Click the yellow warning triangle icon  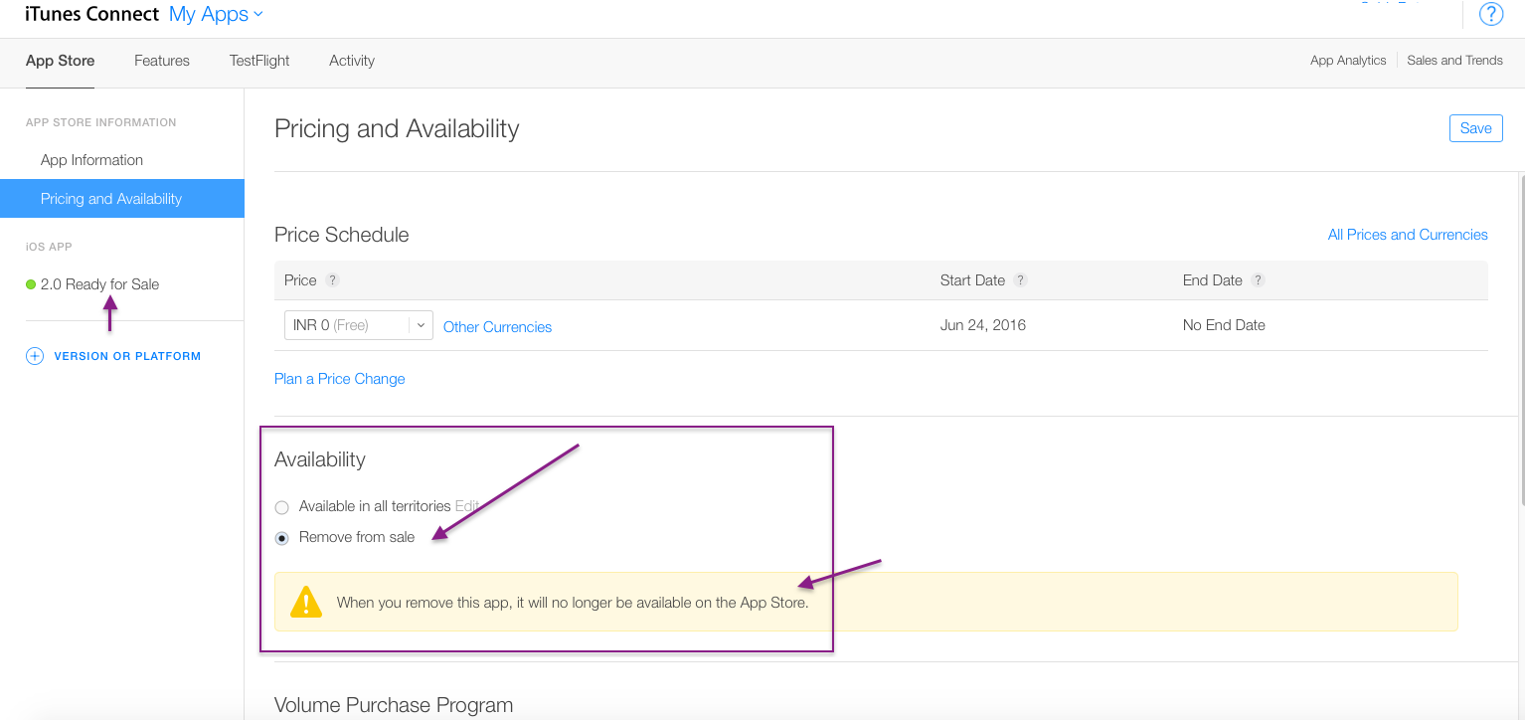(x=306, y=602)
